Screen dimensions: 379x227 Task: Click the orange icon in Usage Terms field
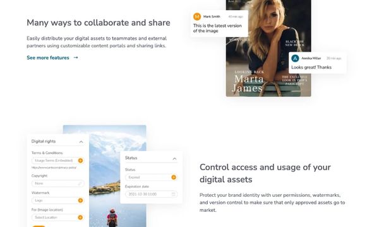(x=80, y=160)
